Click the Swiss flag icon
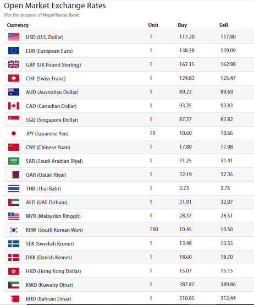Image resolution: width=254 pixels, height=305 pixels. pos(14,78)
